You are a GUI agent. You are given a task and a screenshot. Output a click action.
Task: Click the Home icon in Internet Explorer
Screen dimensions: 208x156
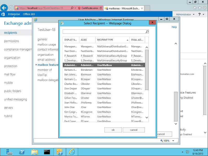click(x=194, y=8)
